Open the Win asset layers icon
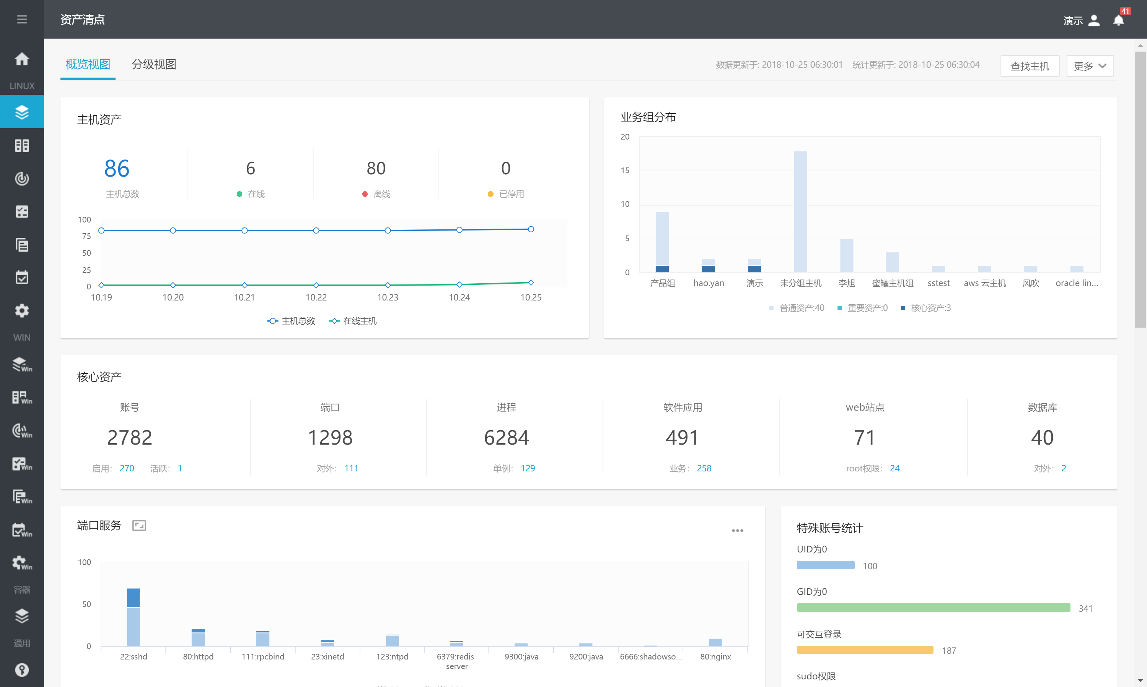1147x687 pixels. click(x=22, y=364)
